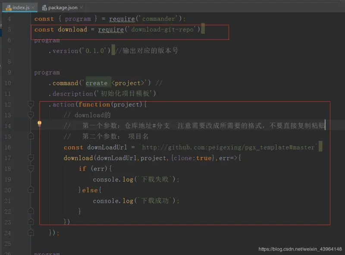Click the <project> placeholder on line 10
Image resolution: width=345 pixels, height=255 pixels.
128,83
